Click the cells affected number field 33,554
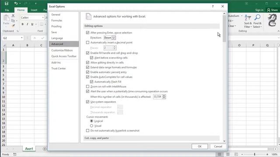 coord(157,97)
